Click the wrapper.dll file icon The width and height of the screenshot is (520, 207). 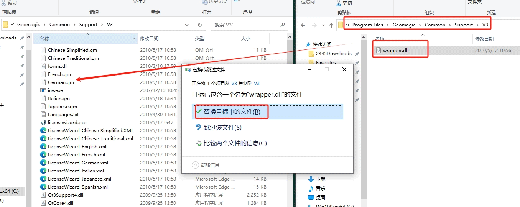(x=378, y=50)
